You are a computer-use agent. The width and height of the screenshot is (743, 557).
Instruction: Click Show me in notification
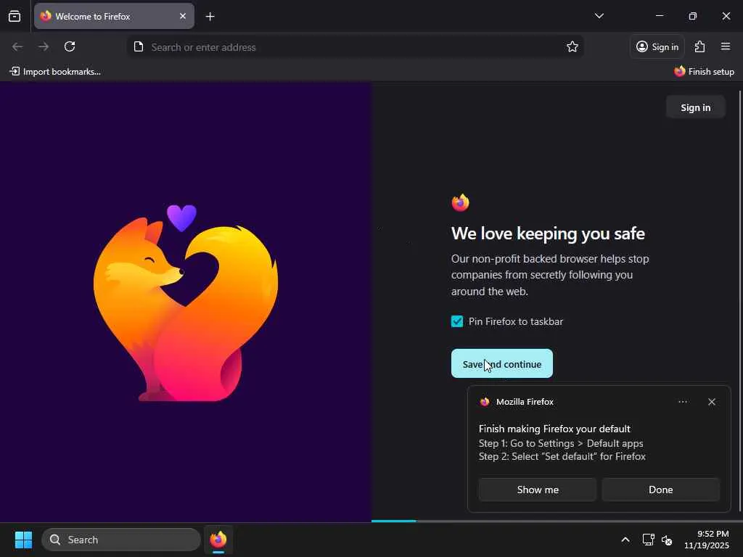[x=538, y=490]
